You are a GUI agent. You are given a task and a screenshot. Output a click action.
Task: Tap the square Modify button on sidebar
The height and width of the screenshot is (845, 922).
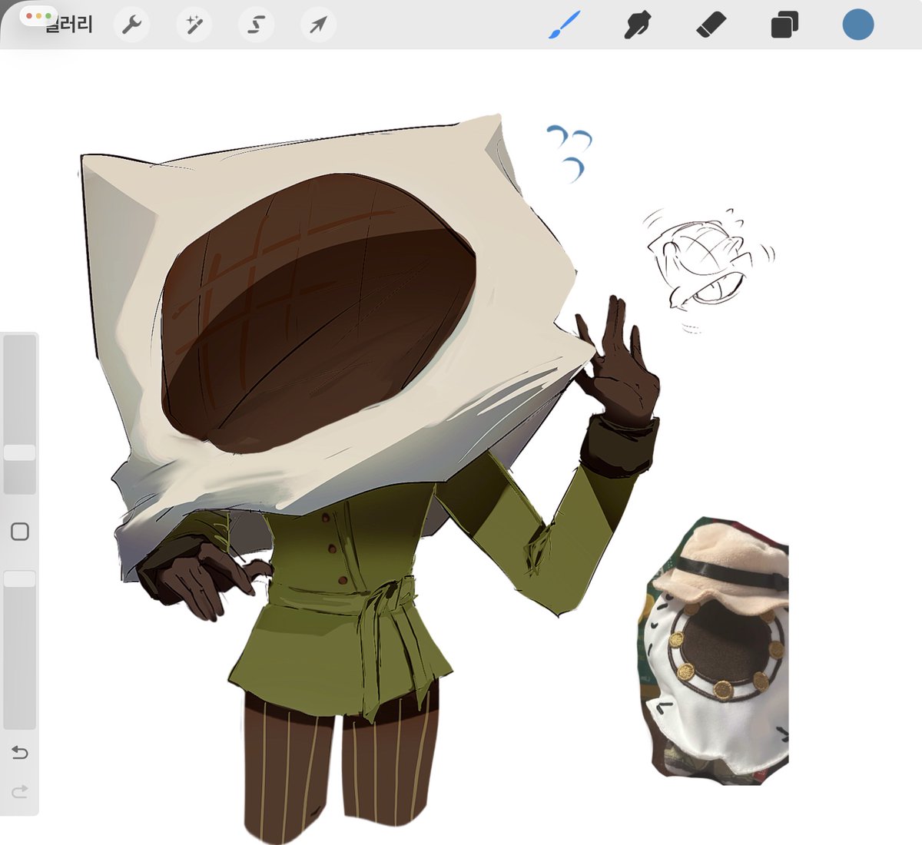pos(20,532)
